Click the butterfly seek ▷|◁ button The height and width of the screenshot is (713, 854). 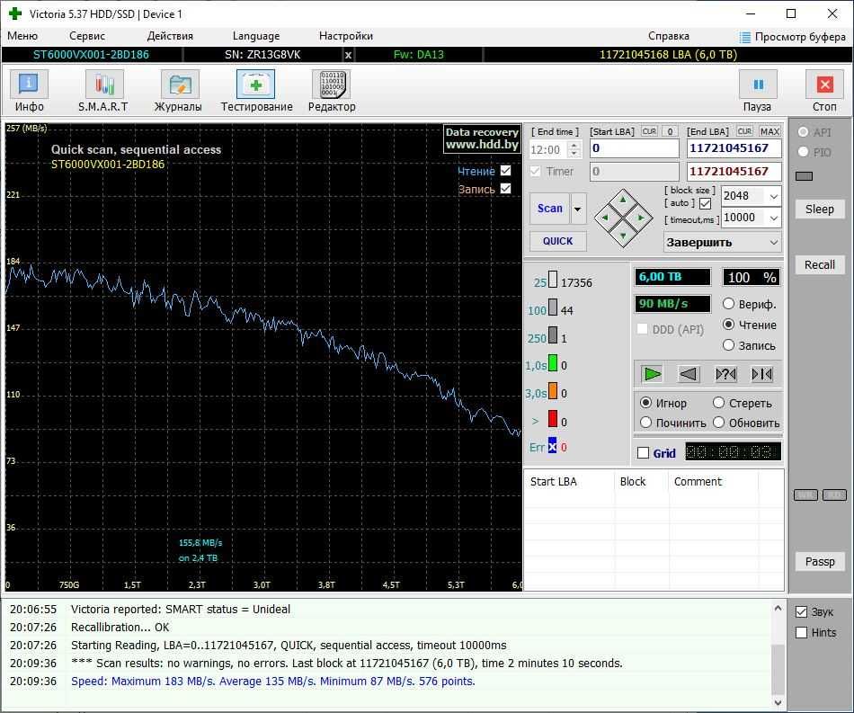(762, 374)
